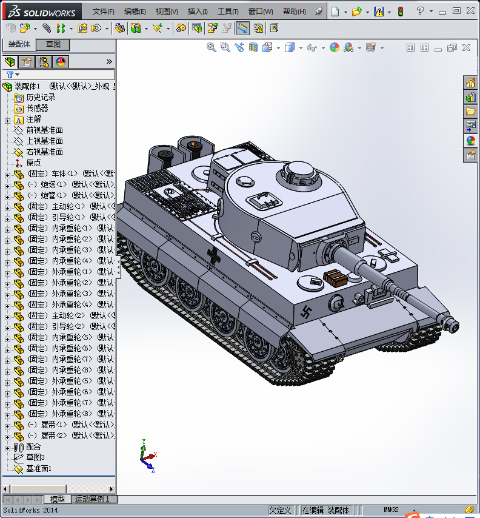
Task: Click the Insert Components icon
Action: tap(24, 28)
